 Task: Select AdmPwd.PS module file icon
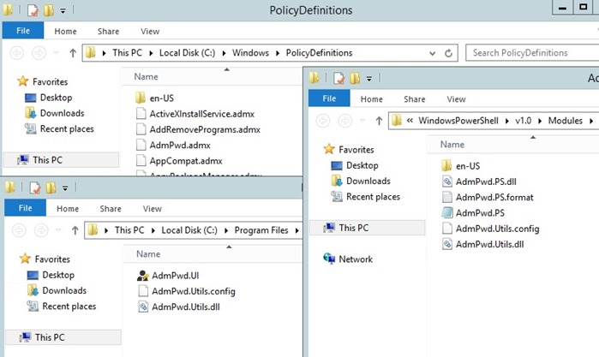click(447, 212)
